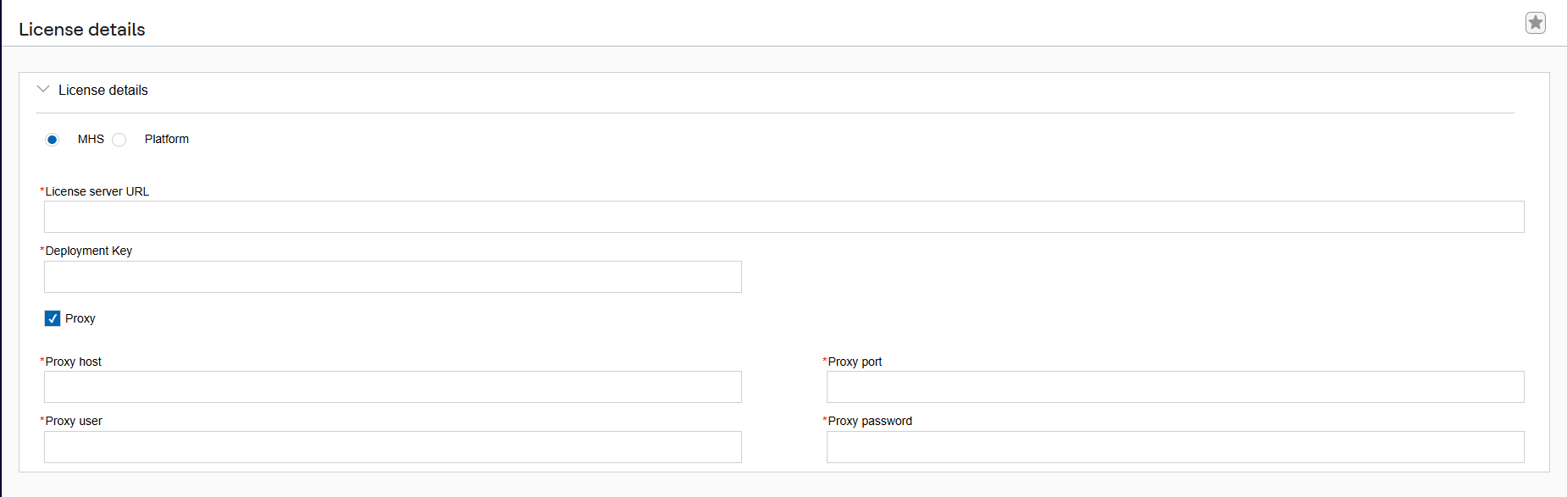Click the MHS option label text
Screen dimensions: 1567x497
tap(91, 139)
